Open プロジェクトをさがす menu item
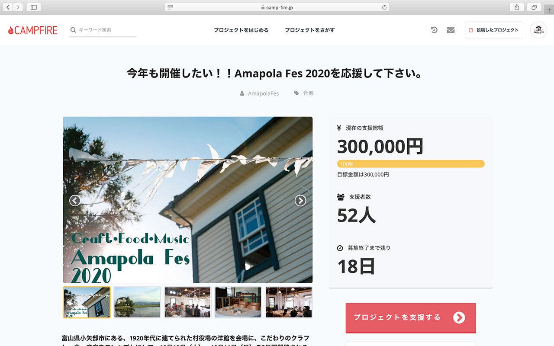 pos(309,30)
